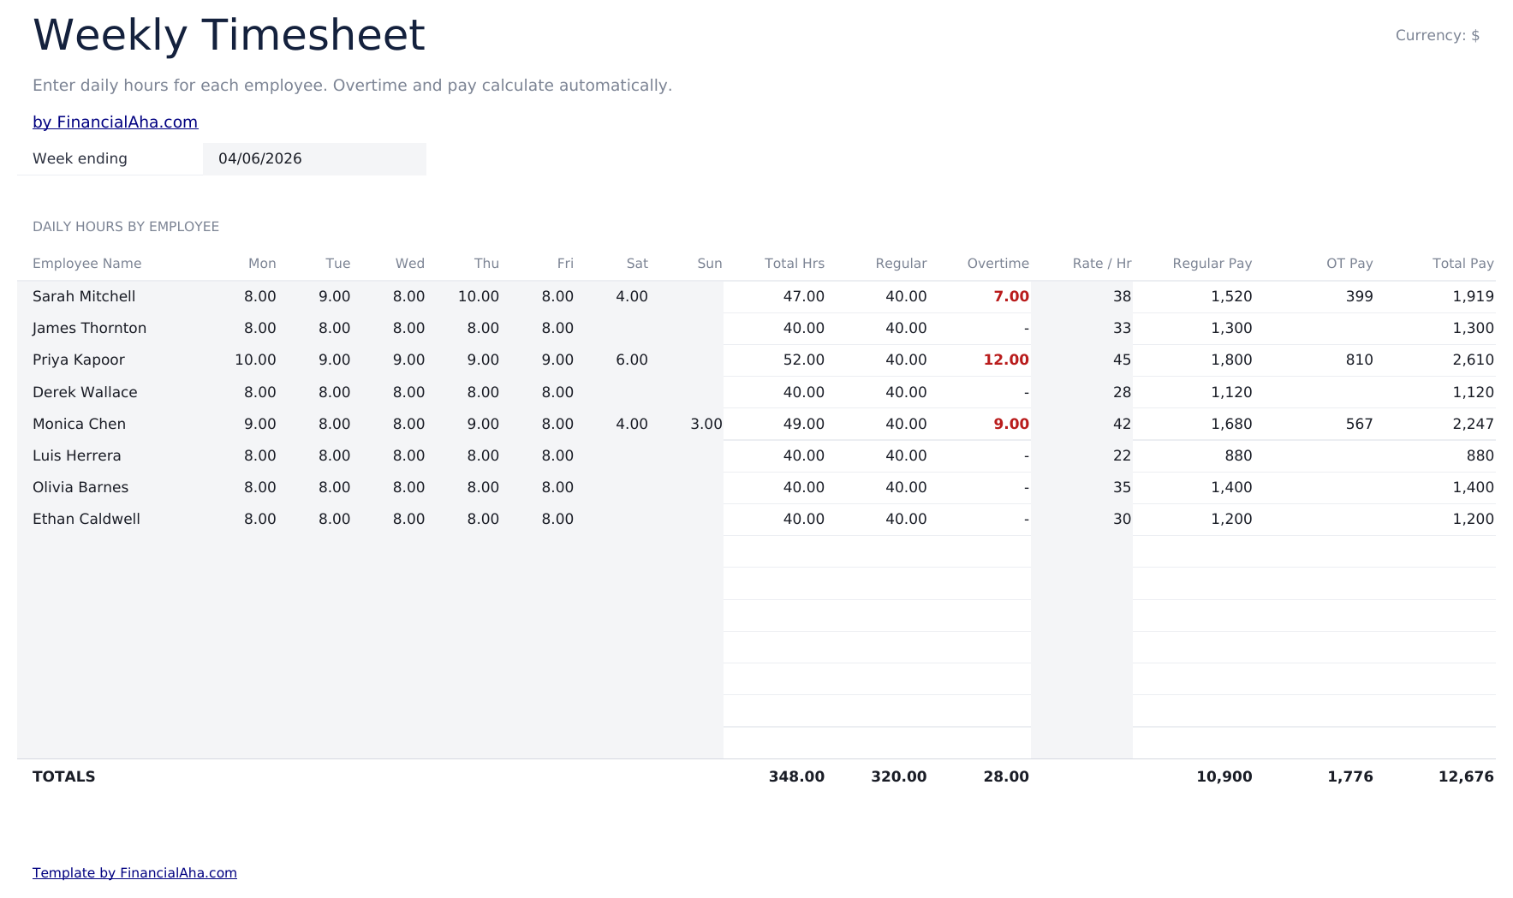The width and height of the screenshot is (1513, 898).
Task: Select Monica Chen's total pay 2,247
Action: (x=1473, y=424)
